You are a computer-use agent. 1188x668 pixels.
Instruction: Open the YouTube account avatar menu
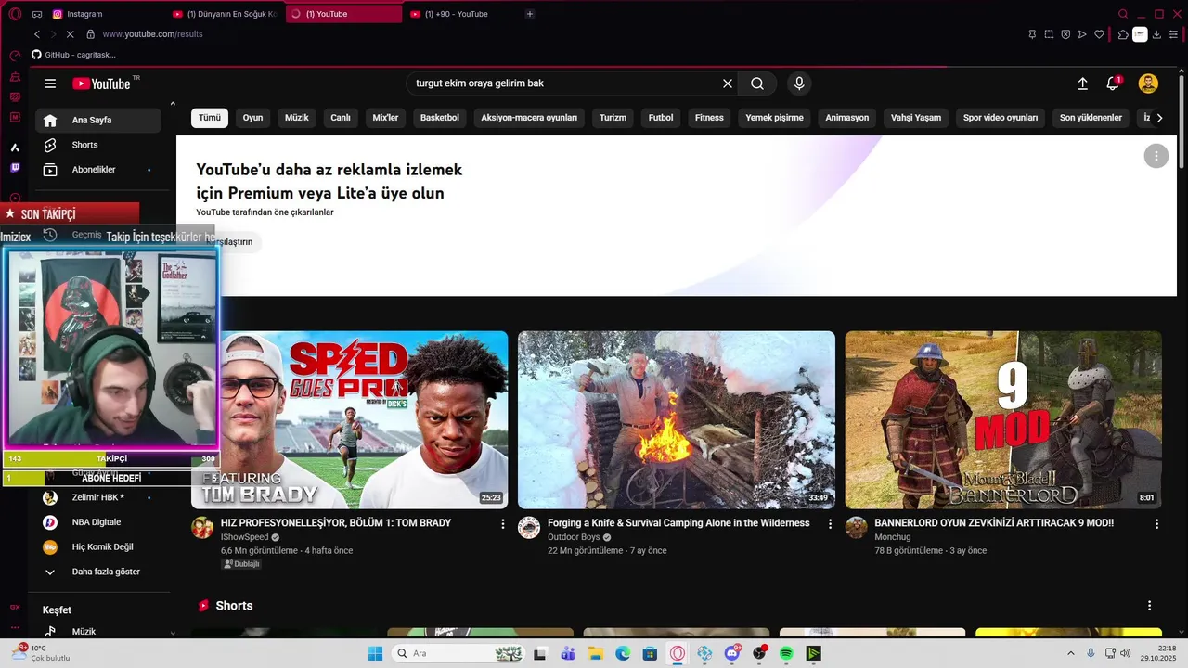coord(1148,83)
